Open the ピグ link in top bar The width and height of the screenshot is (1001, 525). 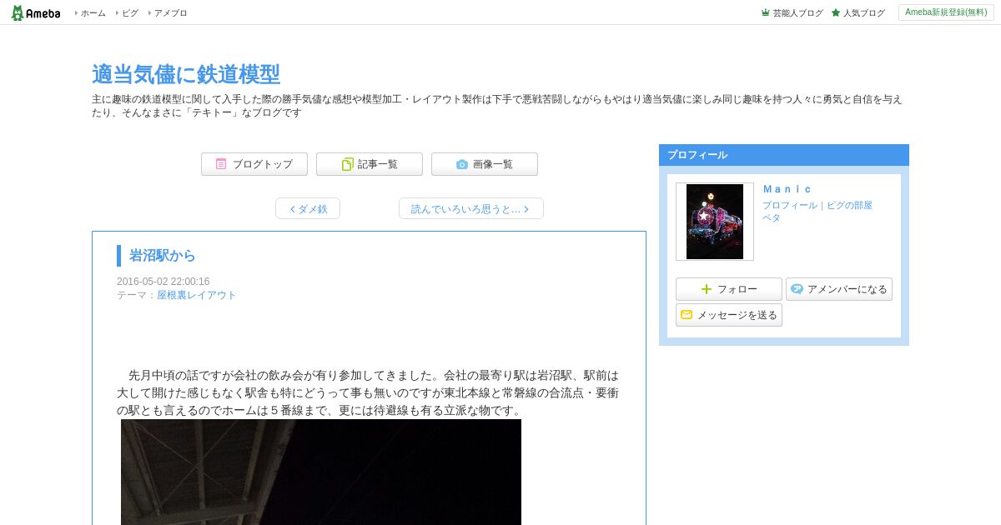click(130, 13)
